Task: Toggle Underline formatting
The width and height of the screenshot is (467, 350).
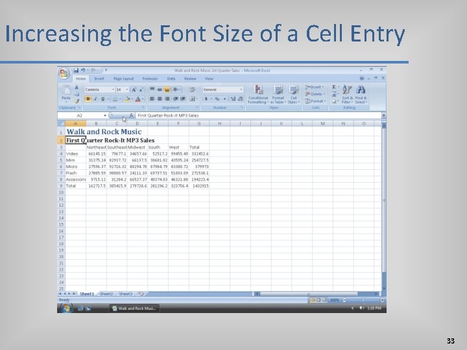Action: click(102, 99)
